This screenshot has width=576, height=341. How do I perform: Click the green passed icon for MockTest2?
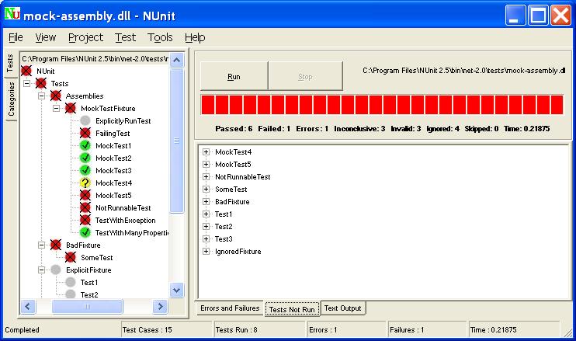85,158
